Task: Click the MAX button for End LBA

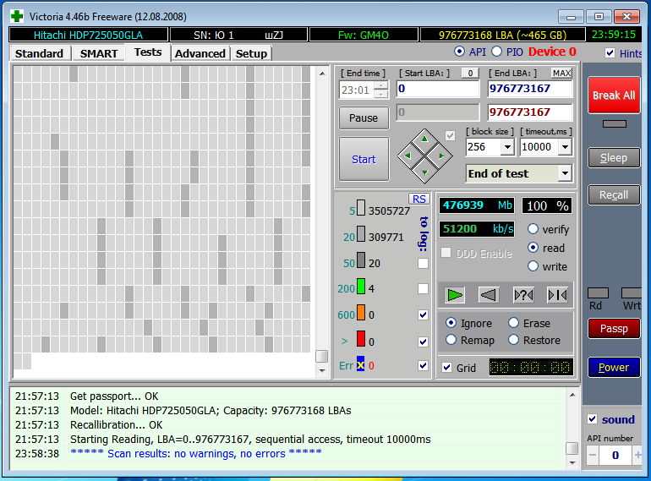Action: pyautogui.click(x=561, y=74)
